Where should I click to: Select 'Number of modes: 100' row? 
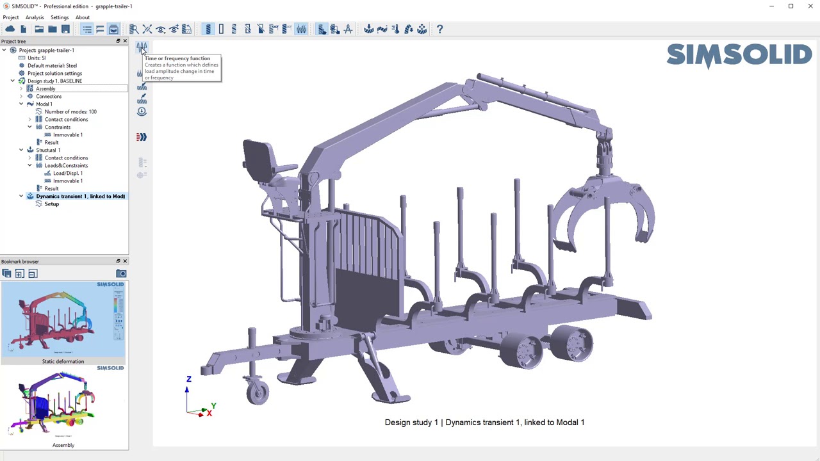coord(70,111)
